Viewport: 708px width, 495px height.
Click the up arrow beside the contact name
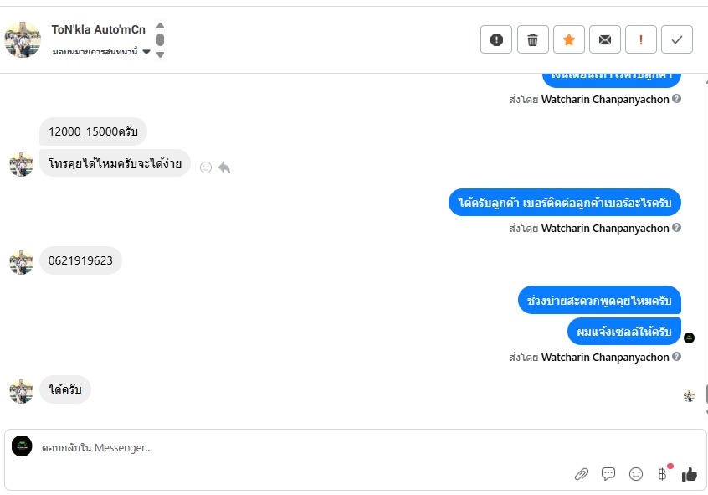[x=161, y=26]
